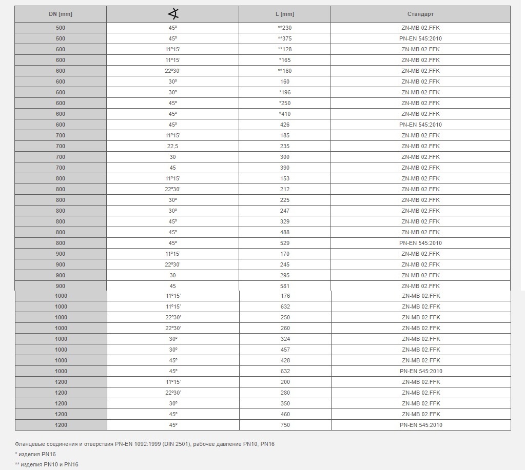Click the length cell showing 176
Viewport: 525px width, 470px height.
pos(285,296)
